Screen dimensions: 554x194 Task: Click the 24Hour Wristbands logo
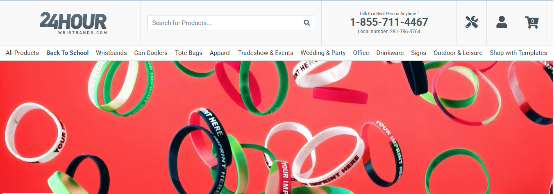[x=73, y=23]
